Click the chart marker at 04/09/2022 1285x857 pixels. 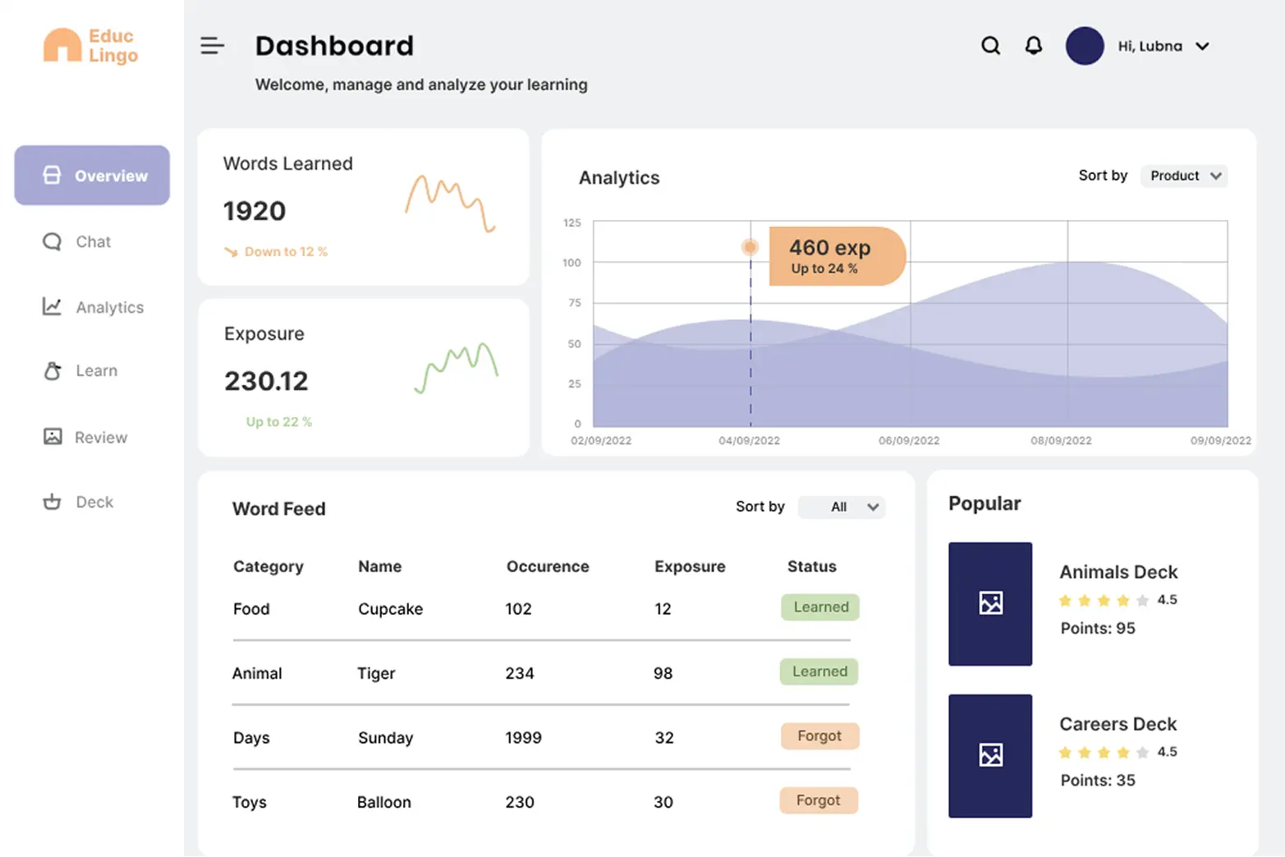coord(750,247)
